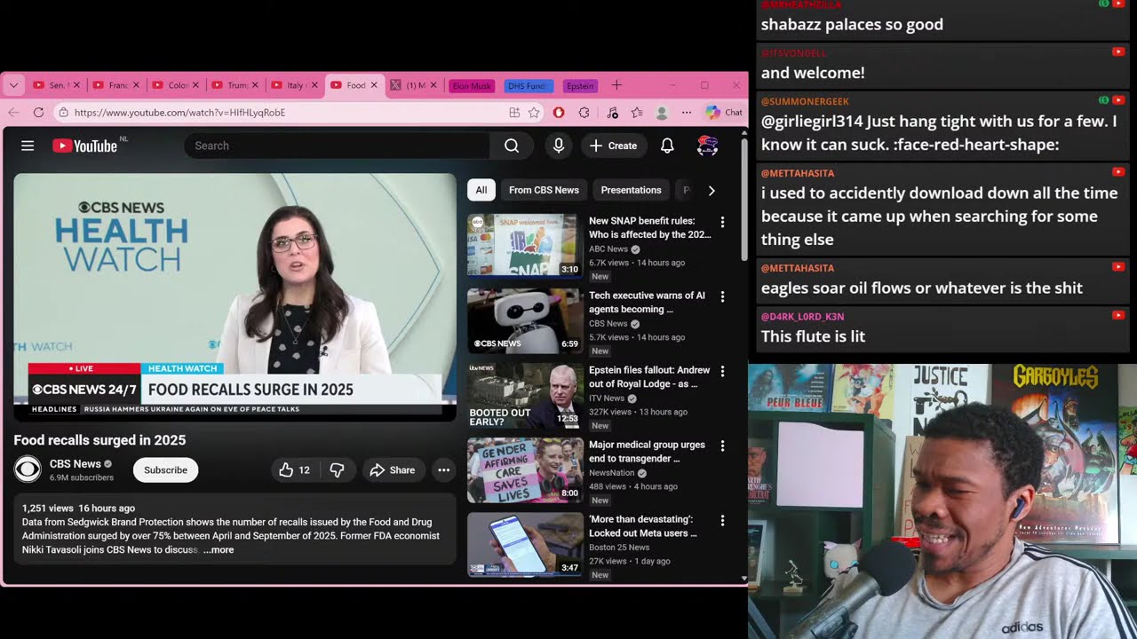The image size is (1137, 639).
Task: Open Copilot Chat in the browser
Action: click(724, 113)
